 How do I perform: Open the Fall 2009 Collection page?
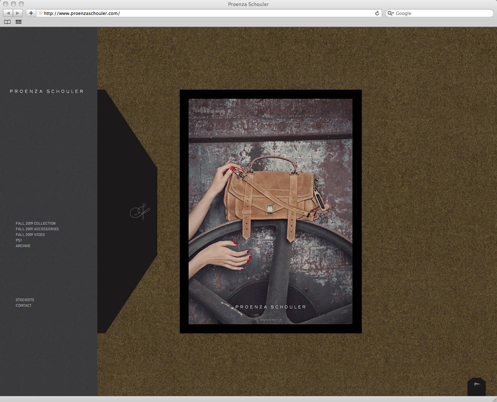tap(36, 223)
